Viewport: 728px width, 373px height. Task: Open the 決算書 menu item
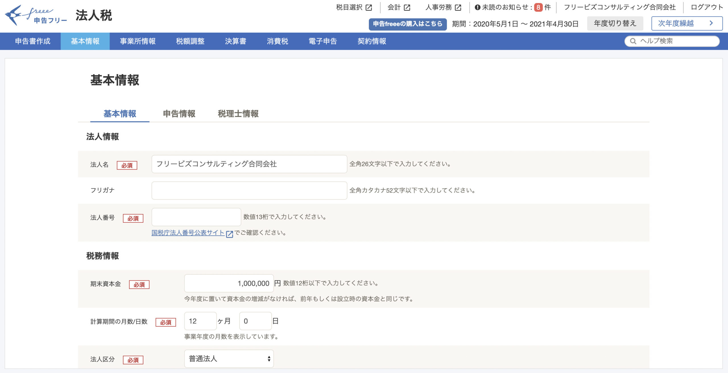(235, 41)
